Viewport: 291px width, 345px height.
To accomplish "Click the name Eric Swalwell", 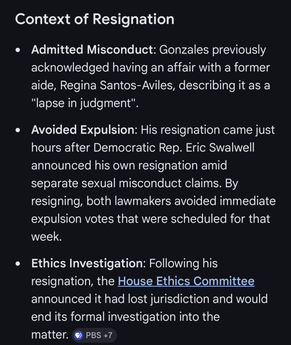I will [220, 147].
